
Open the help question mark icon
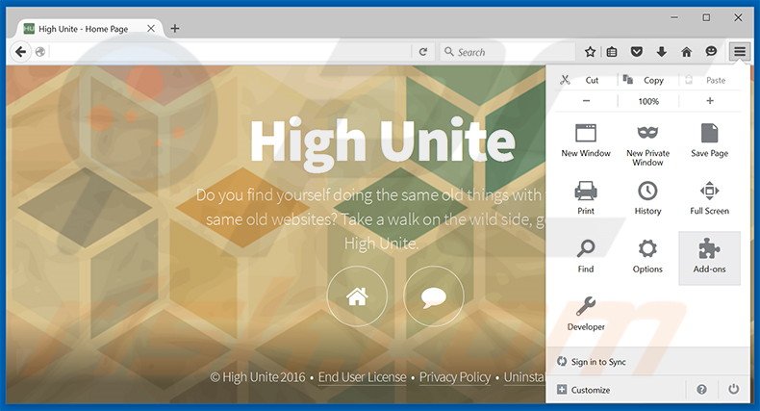pyautogui.click(x=701, y=389)
